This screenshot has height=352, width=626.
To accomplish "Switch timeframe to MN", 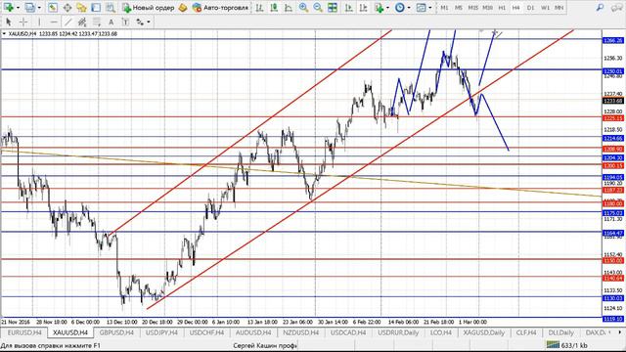I will pyautogui.click(x=559, y=8).
